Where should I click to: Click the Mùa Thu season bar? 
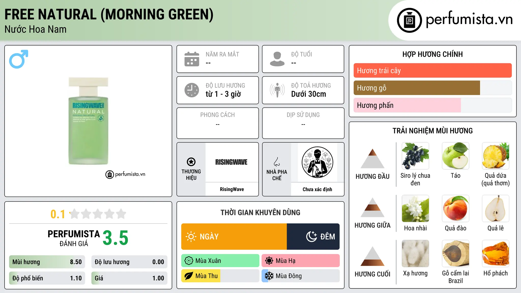220,276
